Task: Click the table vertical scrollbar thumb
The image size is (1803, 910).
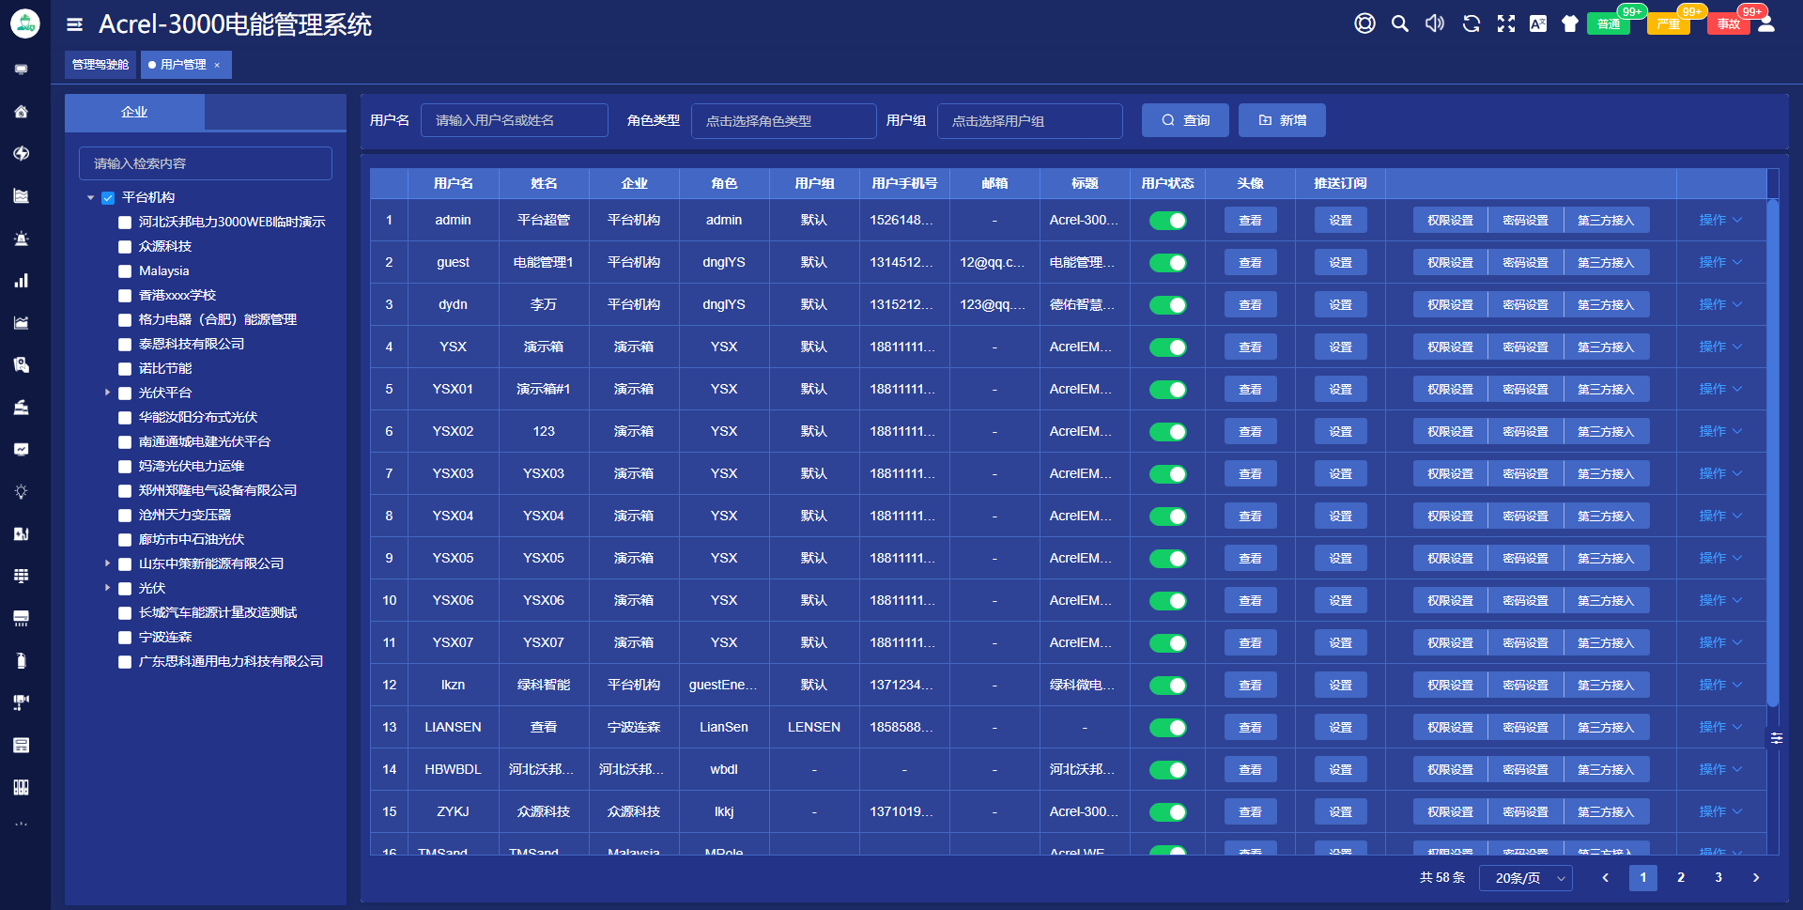Action: click(x=1773, y=453)
